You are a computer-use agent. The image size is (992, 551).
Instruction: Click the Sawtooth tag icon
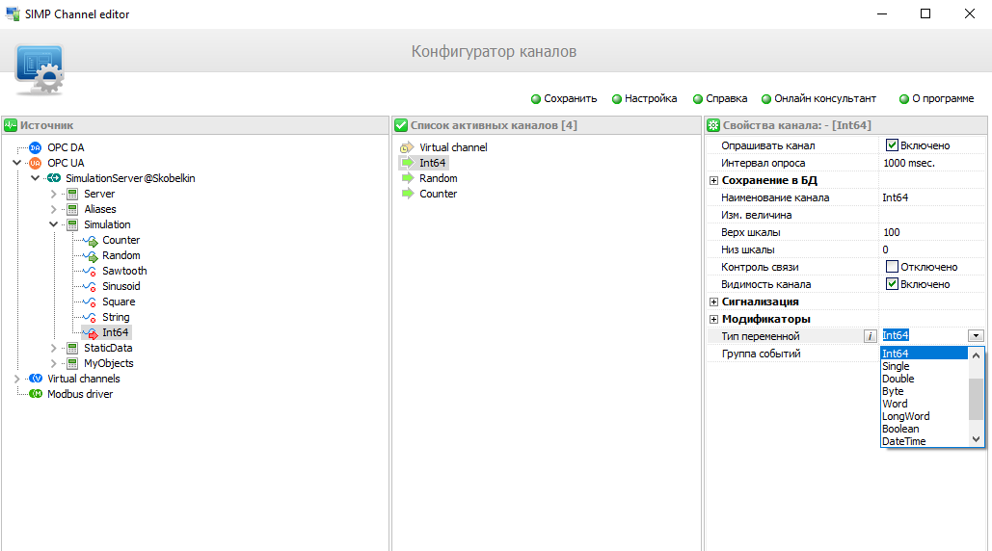pos(91,271)
